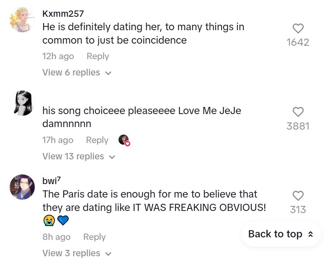
Task: Expand View 3 replies
Action: coord(77,253)
